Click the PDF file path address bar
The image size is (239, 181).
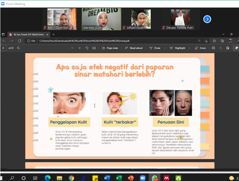pos(84,41)
